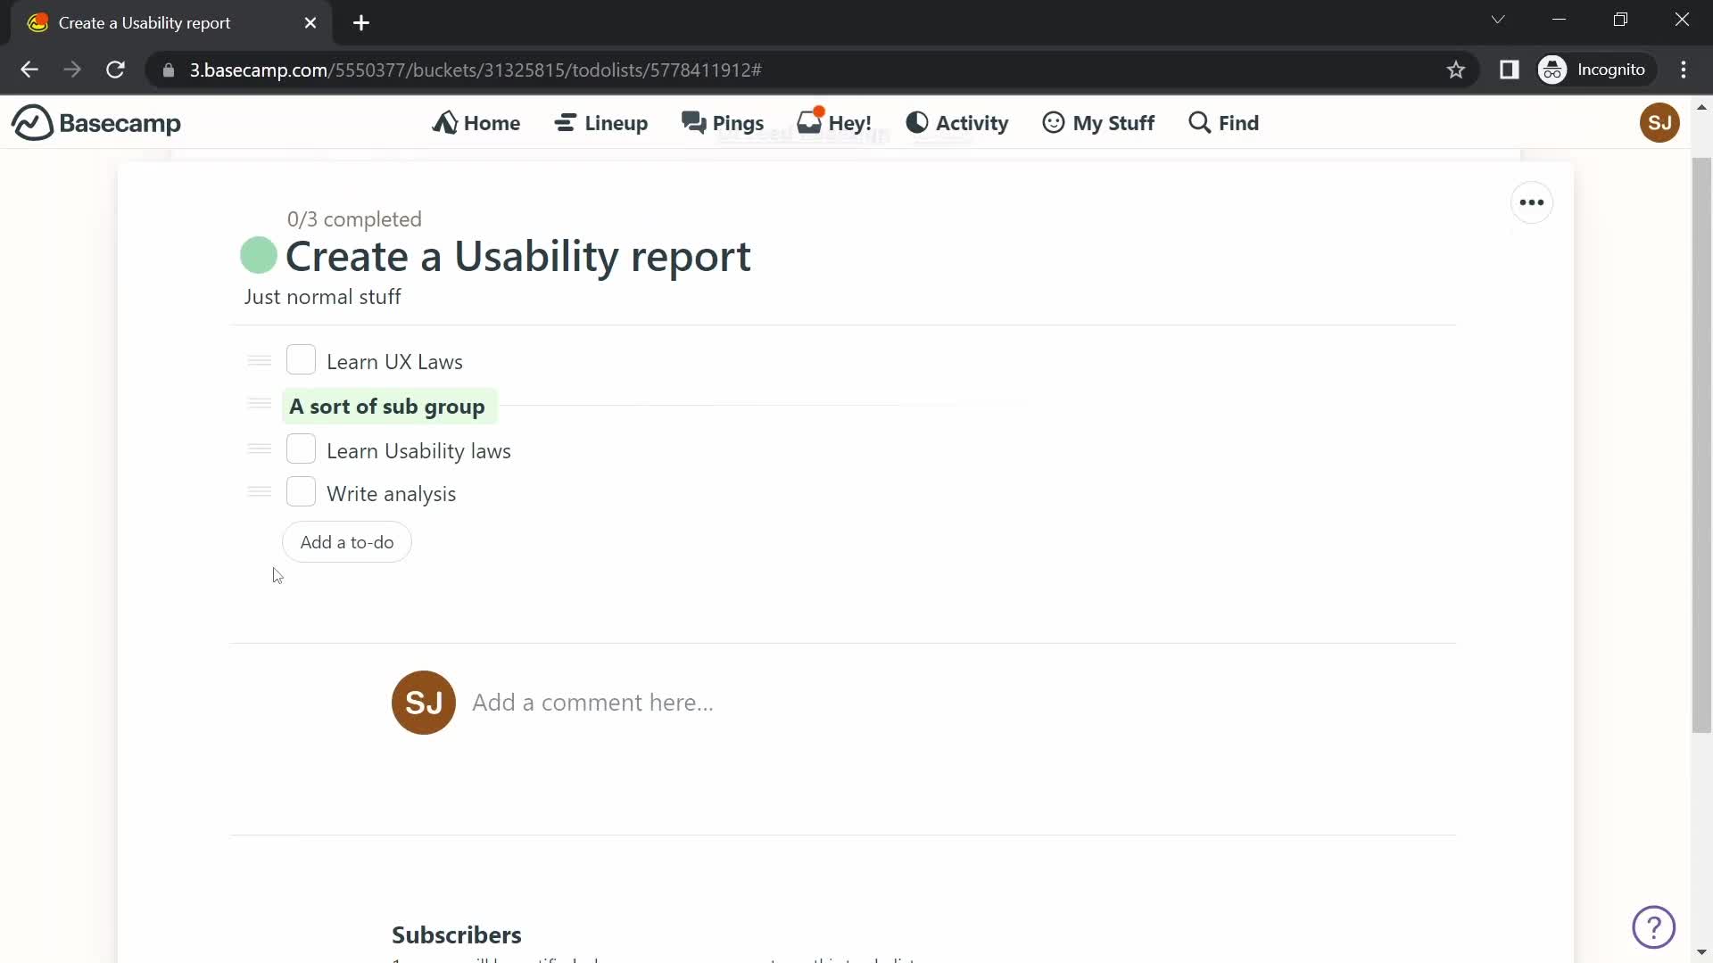The width and height of the screenshot is (1713, 963).
Task: Toggle the Learn Usability laws checkbox
Action: pyautogui.click(x=302, y=450)
